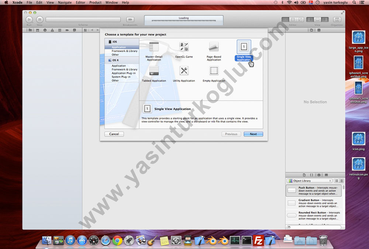Open the Window menu
This screenshot has width=369, height=249.
tap(111, 3)
